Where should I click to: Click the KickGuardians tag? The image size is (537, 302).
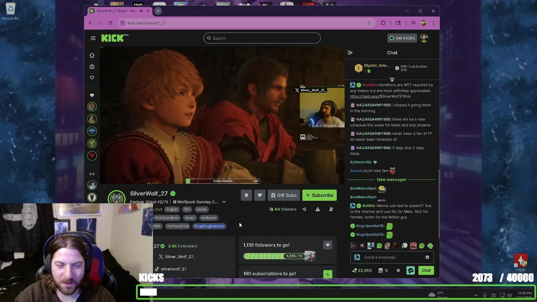167,218
